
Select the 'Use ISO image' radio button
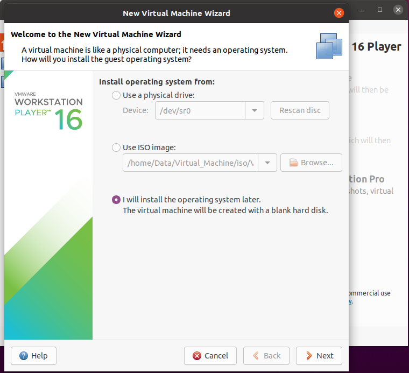coord(116,147)
